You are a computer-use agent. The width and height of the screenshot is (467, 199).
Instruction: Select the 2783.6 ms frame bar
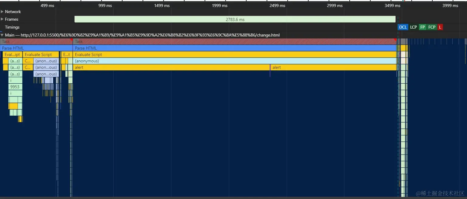click(235, 19)
